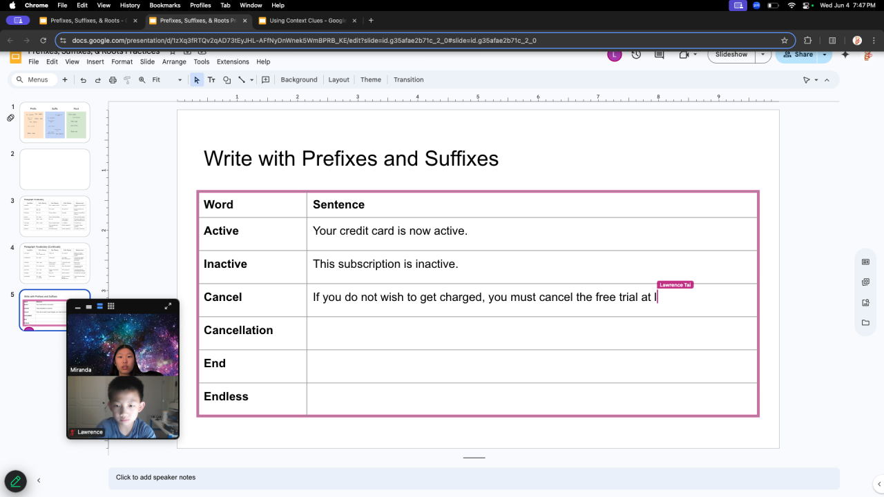Print the presentation using the printer icon
This screenshot has width=884, height=497.
pyautogui.click(x=113, y=80)
